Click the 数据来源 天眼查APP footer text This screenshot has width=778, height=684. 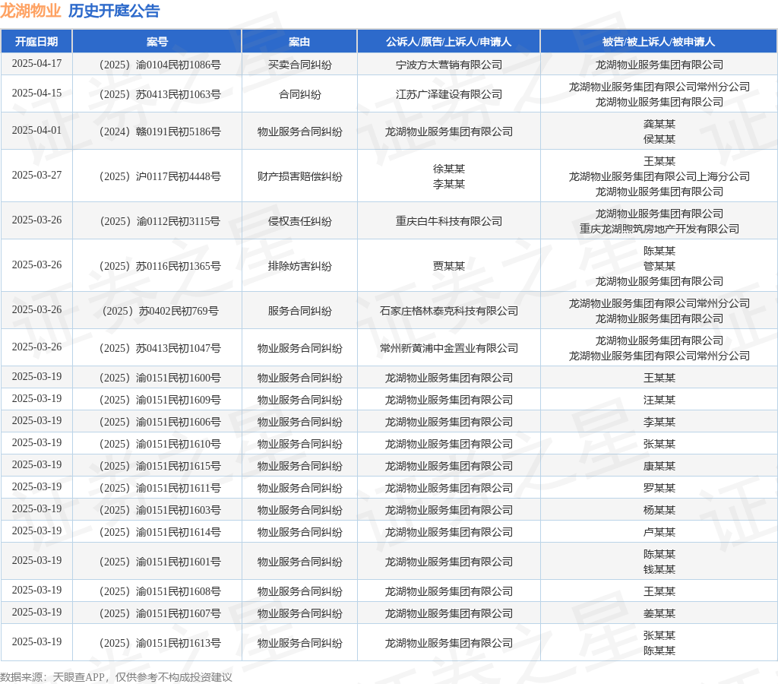click(x=116, y=677)
